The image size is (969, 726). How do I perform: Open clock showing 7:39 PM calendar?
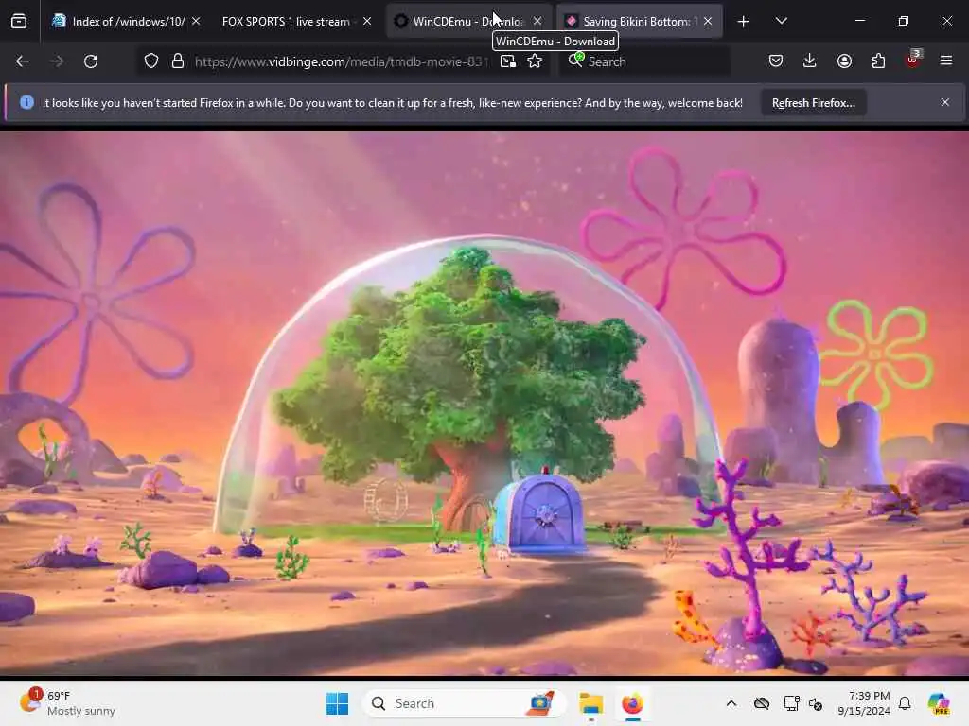pyautogui.click(x=864, y=703)
